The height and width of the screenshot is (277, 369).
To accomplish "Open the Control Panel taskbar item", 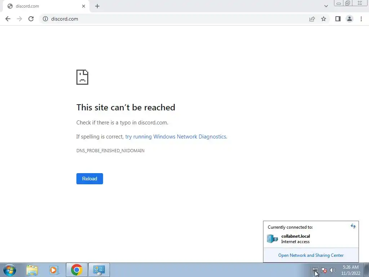I will [99, 270].
